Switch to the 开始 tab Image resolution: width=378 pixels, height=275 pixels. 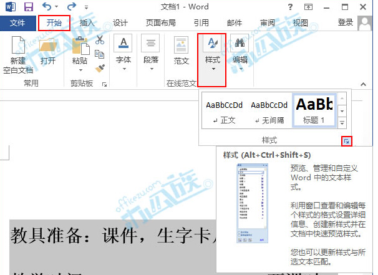point(54,23)
